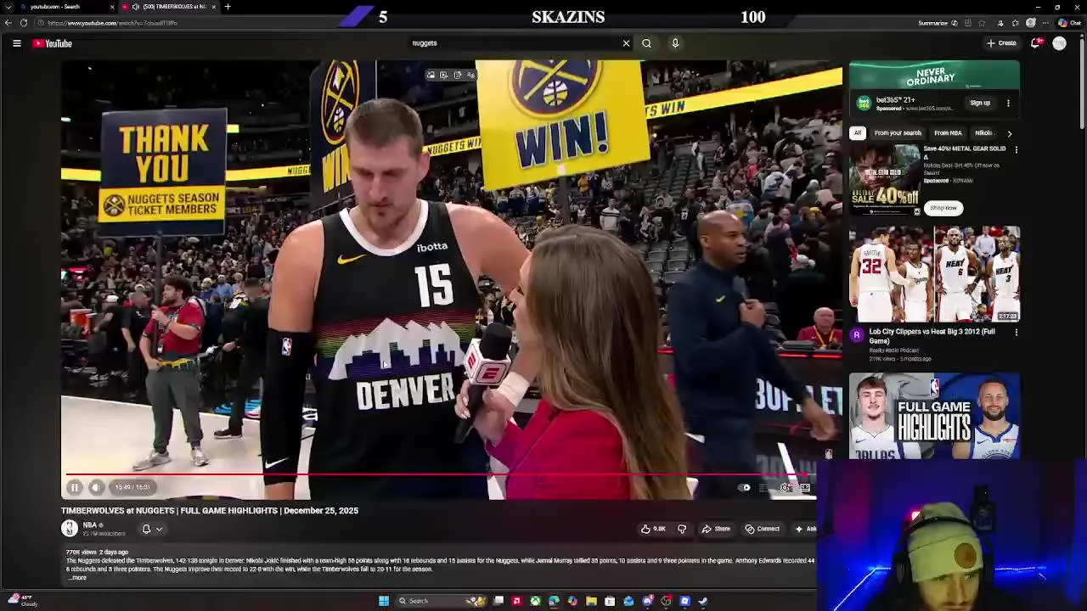Image resolution: width=1087 pixels, height=611 pixels.
Task: Open the YouTube hamburger guide menu
Action: tap(16, 43)
